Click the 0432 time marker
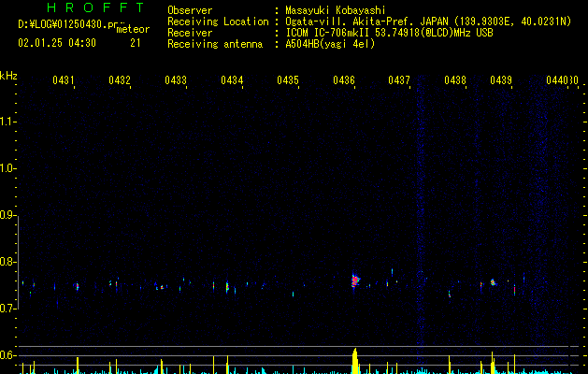The image size is (588, 374). tap(120, 80)
